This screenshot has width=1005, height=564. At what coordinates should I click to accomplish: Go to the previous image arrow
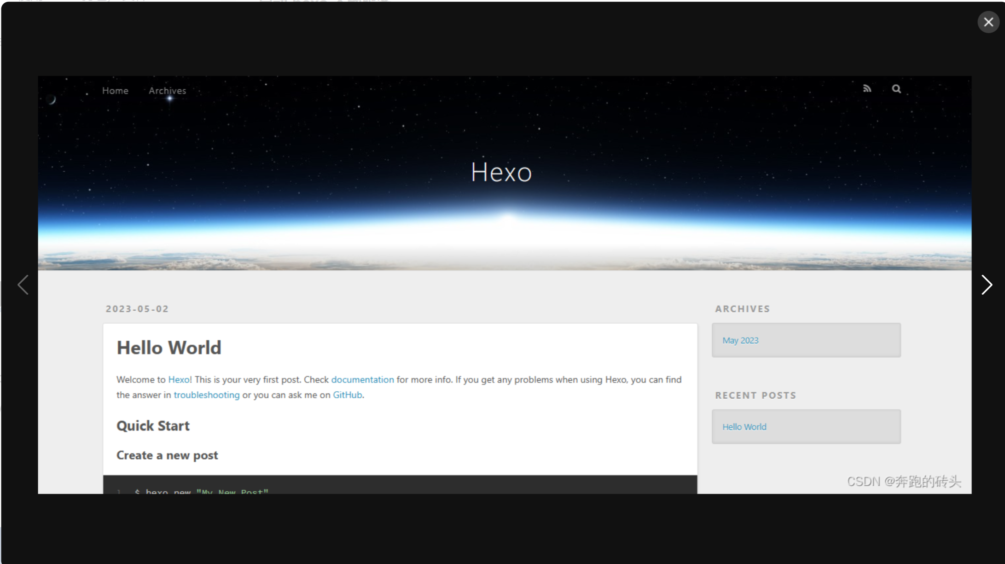23,285
